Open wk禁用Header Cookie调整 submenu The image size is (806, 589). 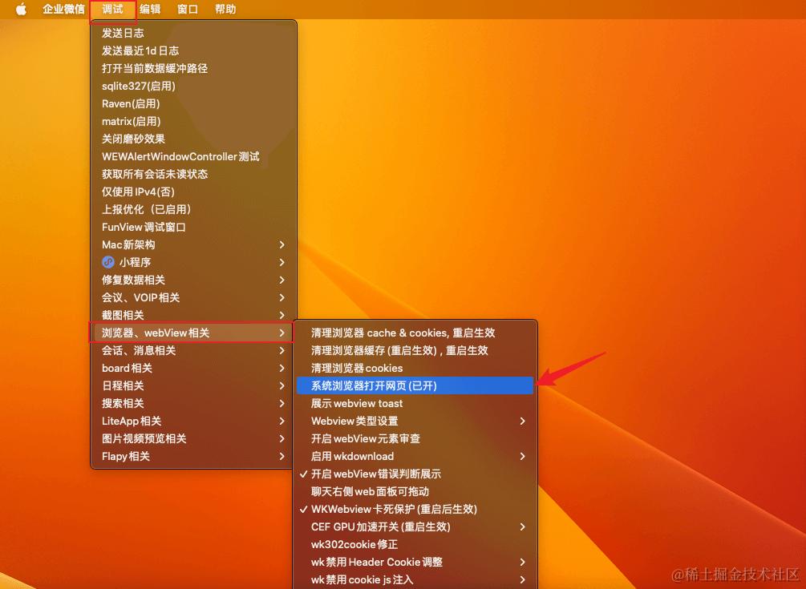pos(415,562)
